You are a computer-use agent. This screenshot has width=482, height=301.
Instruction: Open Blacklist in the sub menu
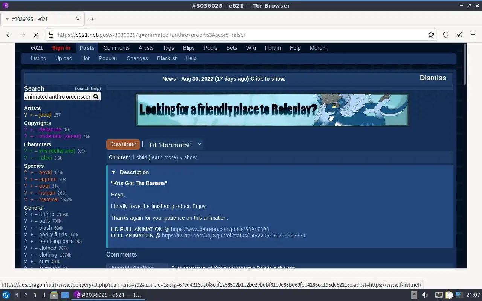pos(167,58)
